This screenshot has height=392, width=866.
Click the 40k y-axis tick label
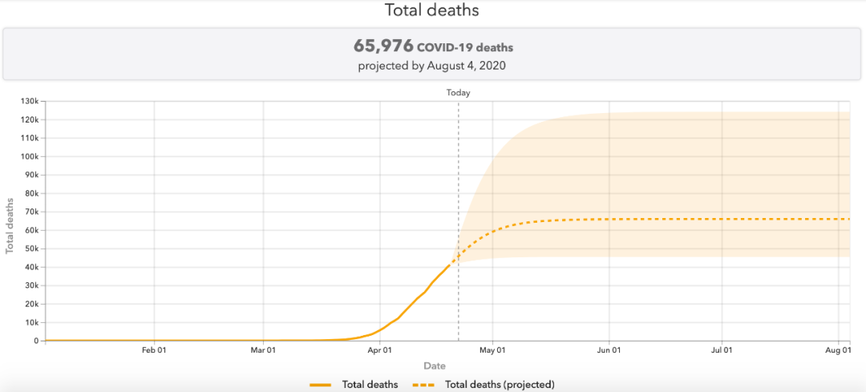pyautogui.click(x=31, y=267)
